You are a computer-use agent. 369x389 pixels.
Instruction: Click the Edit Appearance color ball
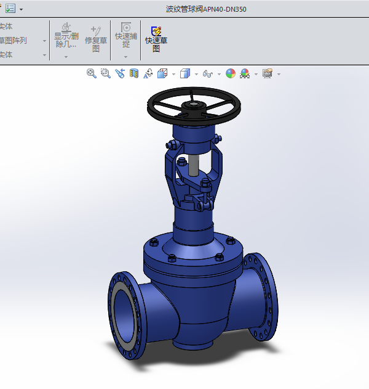point(231,73)
